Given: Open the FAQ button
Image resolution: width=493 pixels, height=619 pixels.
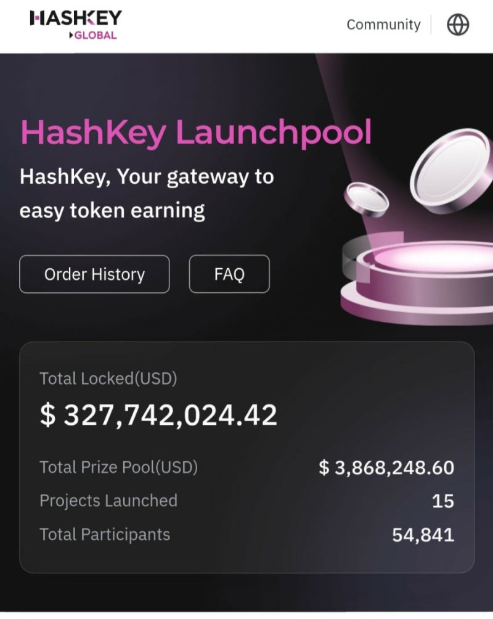Looking at the screenshot, I should [229, 274].
